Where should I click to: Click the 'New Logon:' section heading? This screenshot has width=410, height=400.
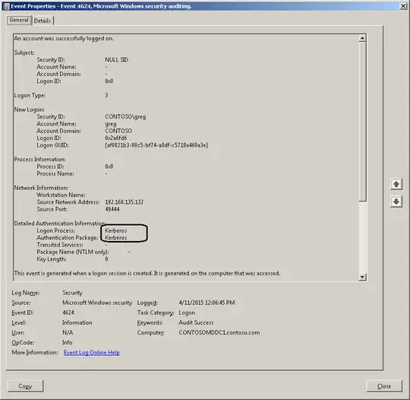coord(30,110)
